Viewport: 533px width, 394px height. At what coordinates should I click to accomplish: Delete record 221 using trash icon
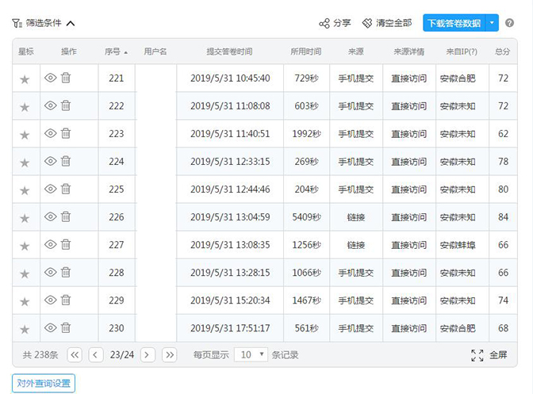[67, 78]
